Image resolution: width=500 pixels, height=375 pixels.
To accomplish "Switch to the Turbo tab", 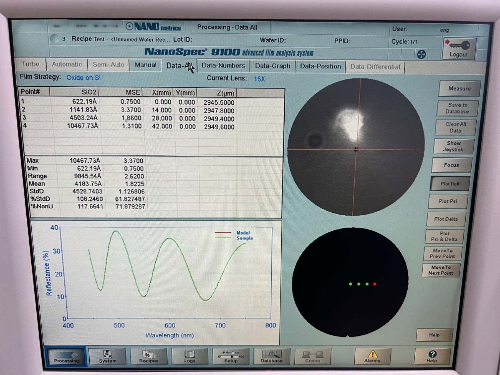I will (x=30, y=64).
